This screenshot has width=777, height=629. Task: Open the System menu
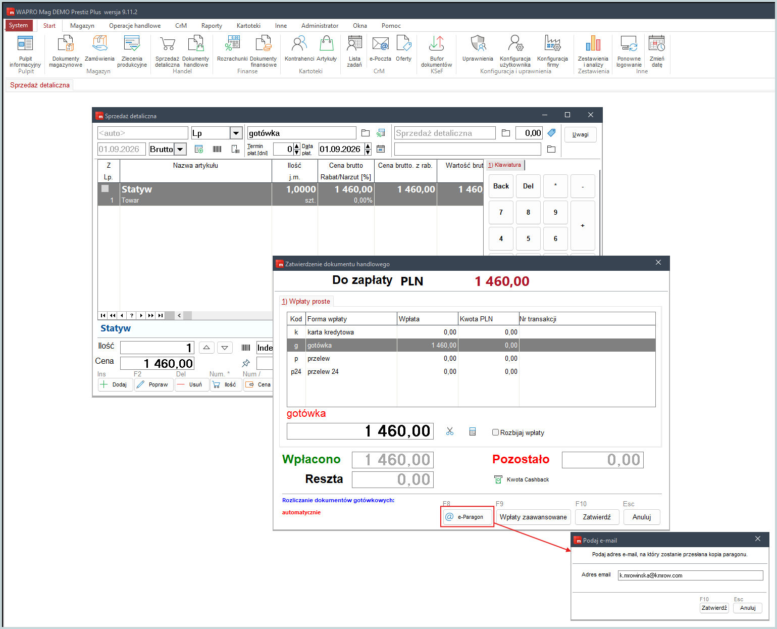pos(19,25)
